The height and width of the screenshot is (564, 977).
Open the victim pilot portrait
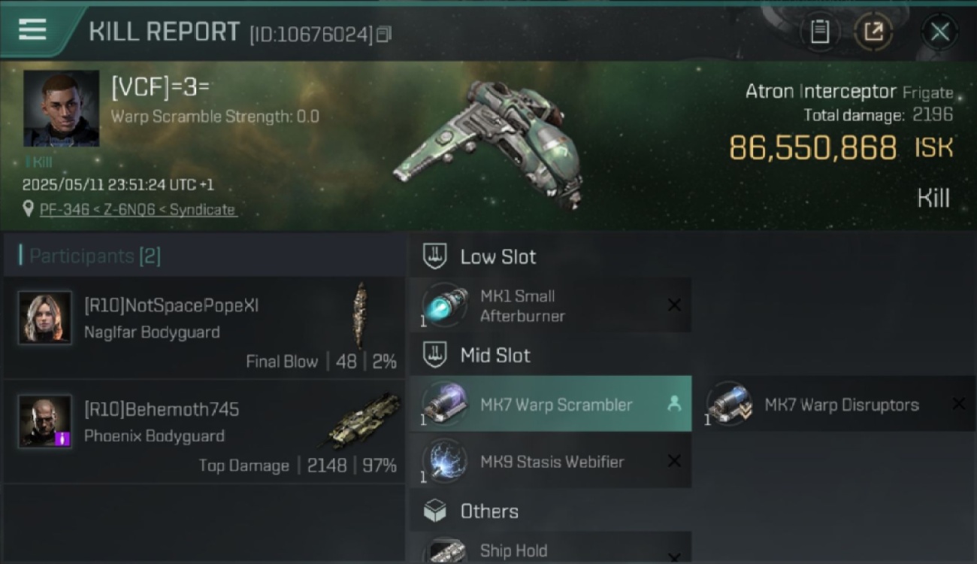[x=61, y=108]
